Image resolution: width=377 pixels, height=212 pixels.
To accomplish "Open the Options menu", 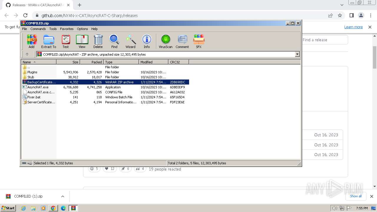I will tap(82, 29).
